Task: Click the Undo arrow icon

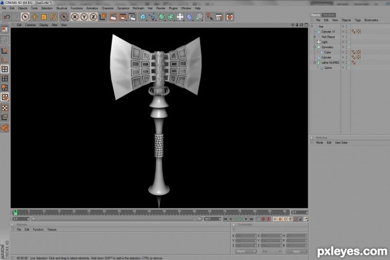Action: (6, 17)
